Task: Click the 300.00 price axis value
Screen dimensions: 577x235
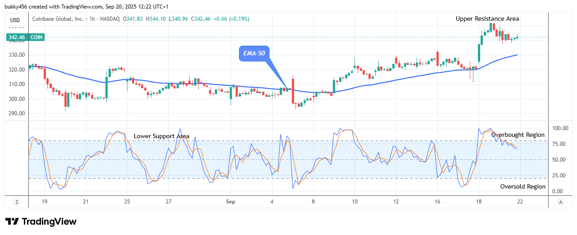Action: pos(18,99)
